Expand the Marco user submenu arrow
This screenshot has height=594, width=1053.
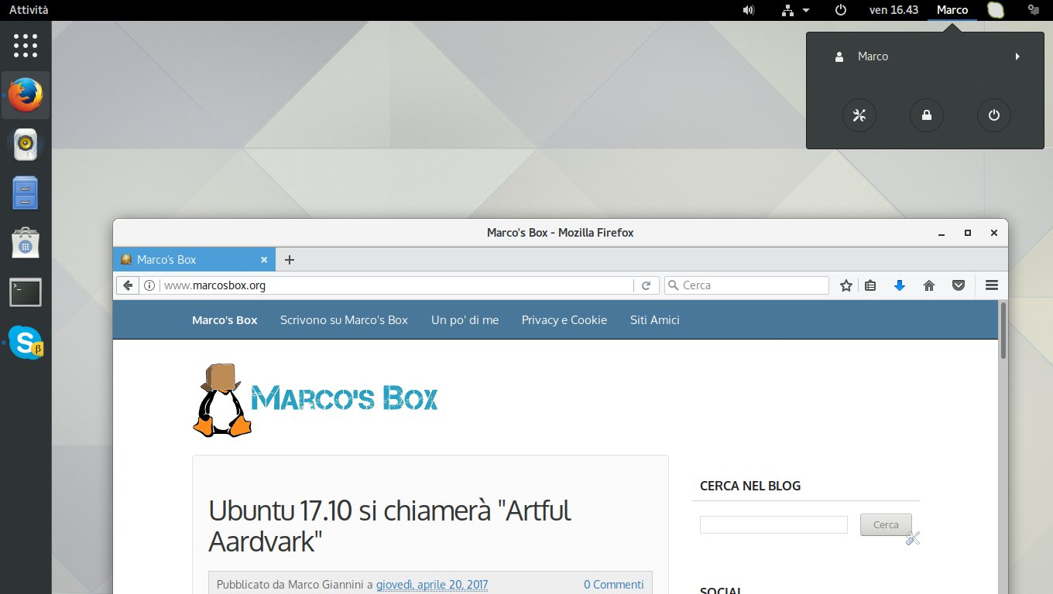coord(1017,56)
